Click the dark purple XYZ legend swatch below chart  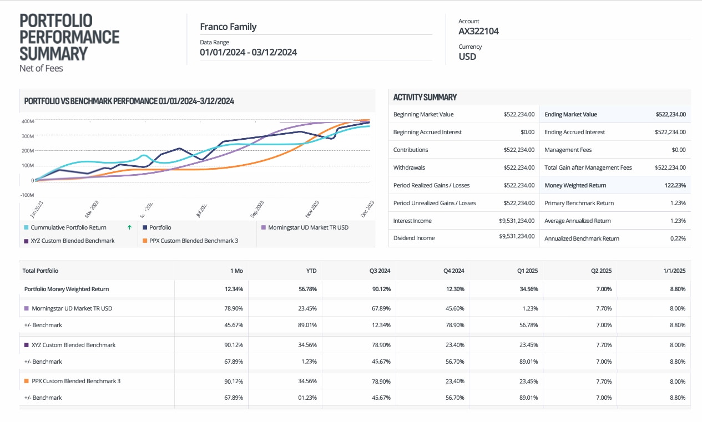pyautogui.click(x=26, y=241)
